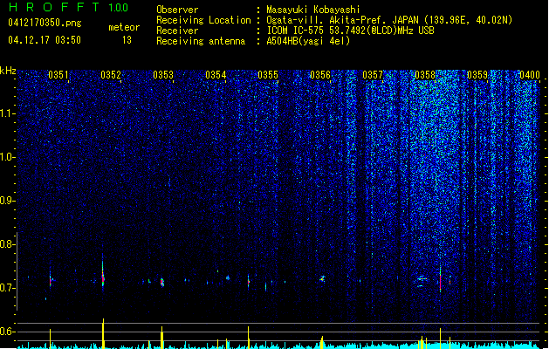
Task: Click the 'Receiving Location' label
Action: (x=203, y=20)
